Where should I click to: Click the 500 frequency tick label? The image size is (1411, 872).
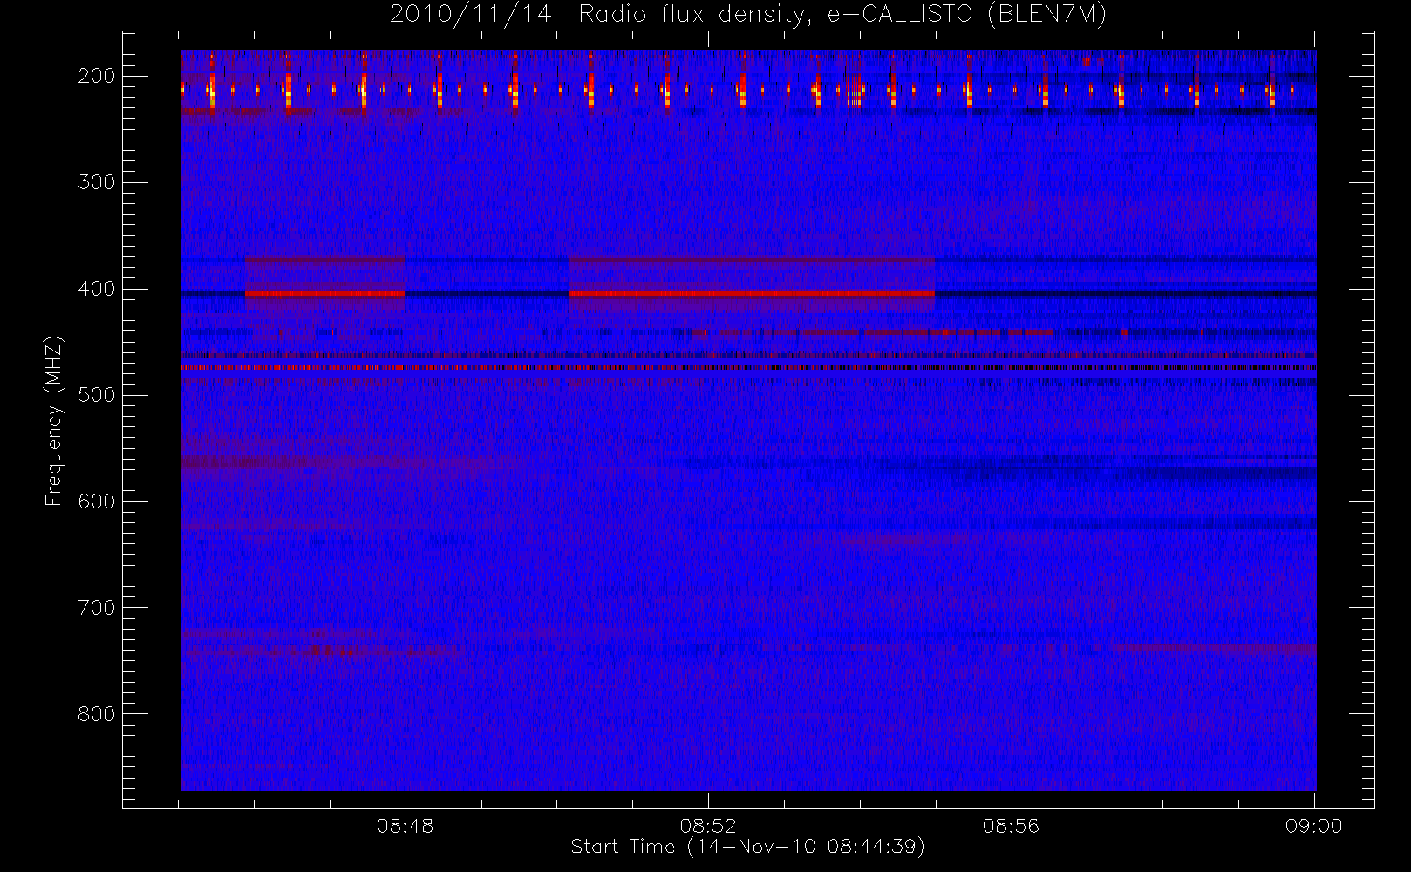tap(96, 395)
